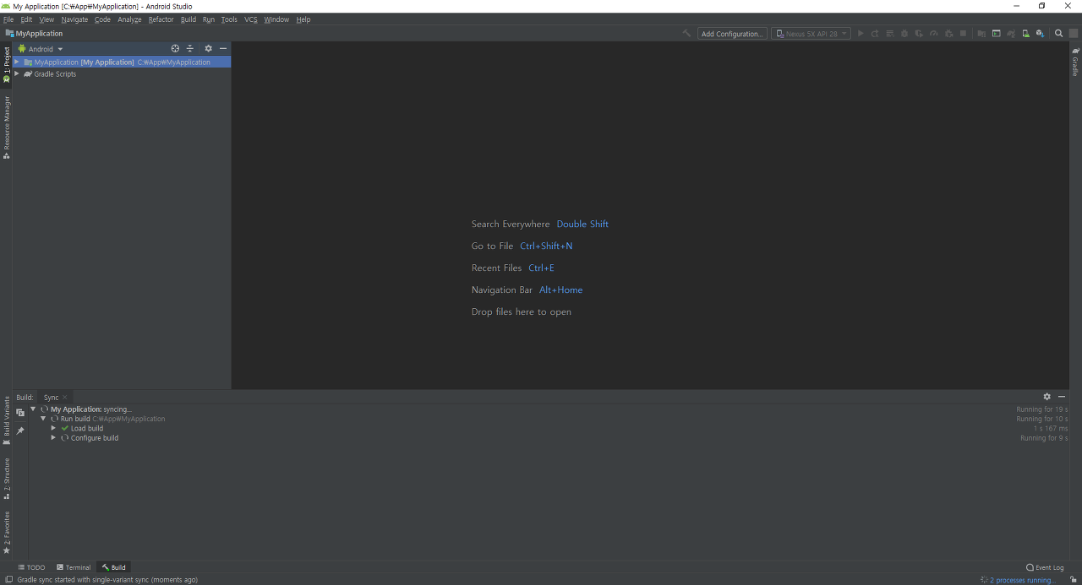Open the SDK Manager icon

click(x=1040, y=34)
